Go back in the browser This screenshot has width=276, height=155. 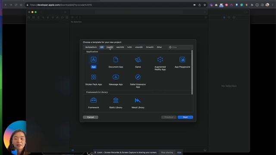click(6, 5)
